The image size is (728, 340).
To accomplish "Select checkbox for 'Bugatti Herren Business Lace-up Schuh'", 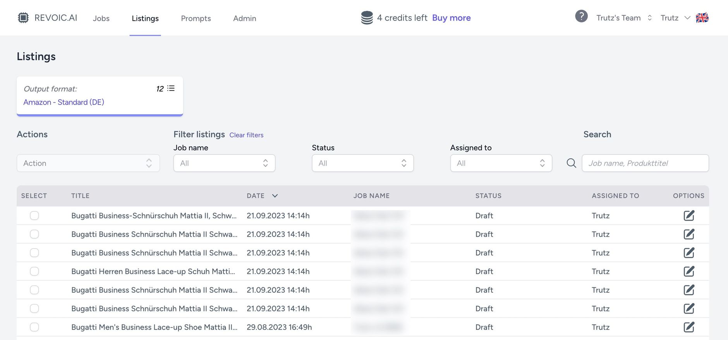I will click(x=34, y=271).
